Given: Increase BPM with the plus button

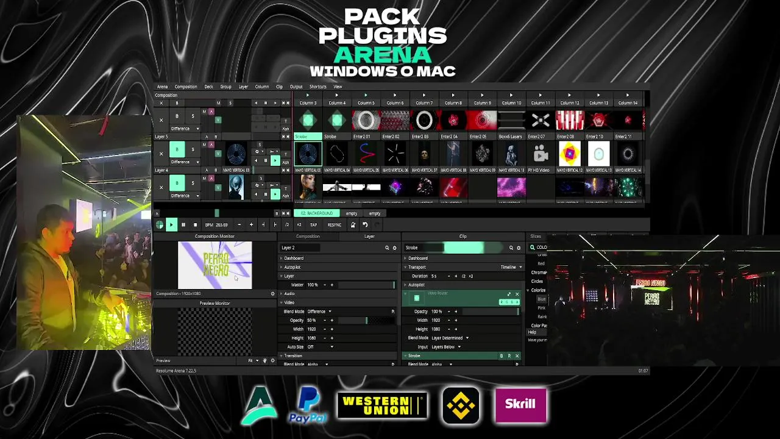Looking at the screenshot, I should click(251, 225).
